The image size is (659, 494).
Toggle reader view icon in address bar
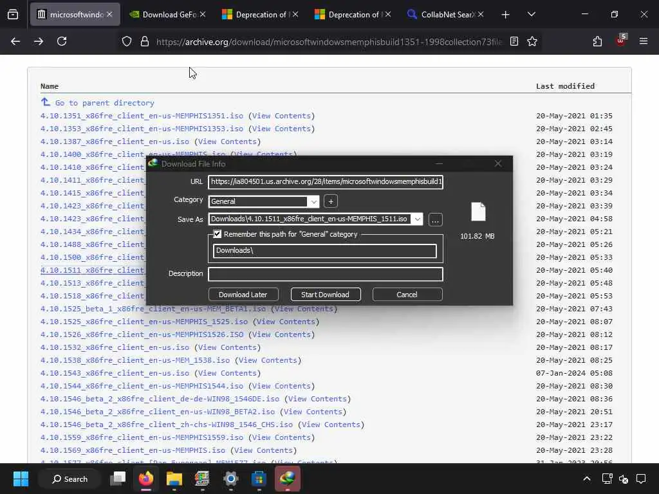tap(514, 41)
